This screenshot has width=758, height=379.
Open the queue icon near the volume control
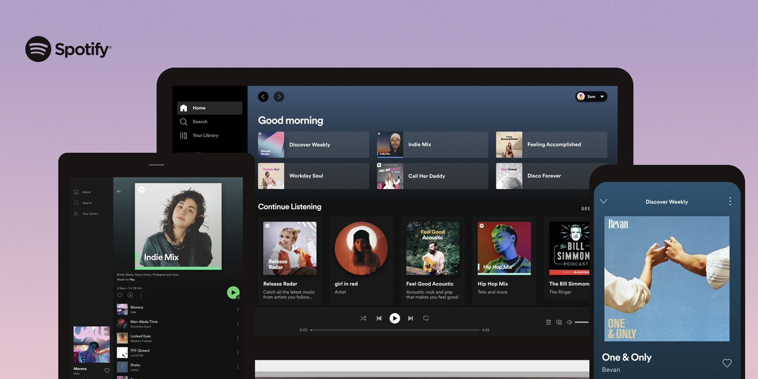tap(548, 322)
